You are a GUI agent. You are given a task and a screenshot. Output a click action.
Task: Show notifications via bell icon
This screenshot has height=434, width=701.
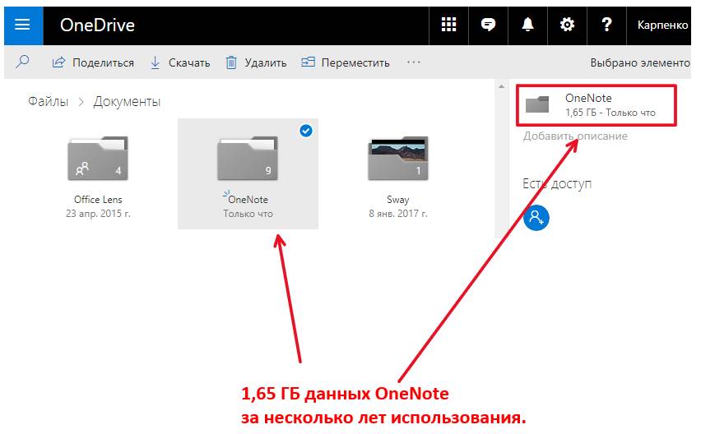pyautogui.click(x=527, y=25)
